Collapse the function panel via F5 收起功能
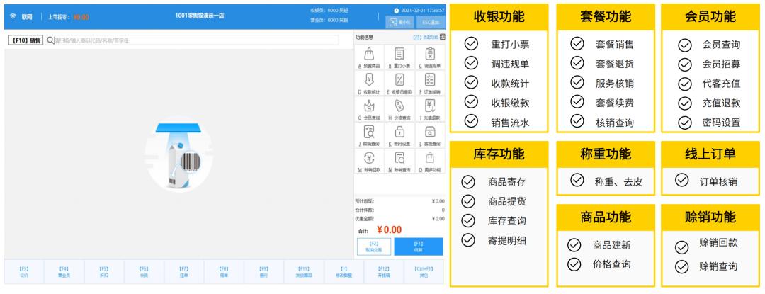Viewport: 765px width, 294px height. (x=426, y=37)
